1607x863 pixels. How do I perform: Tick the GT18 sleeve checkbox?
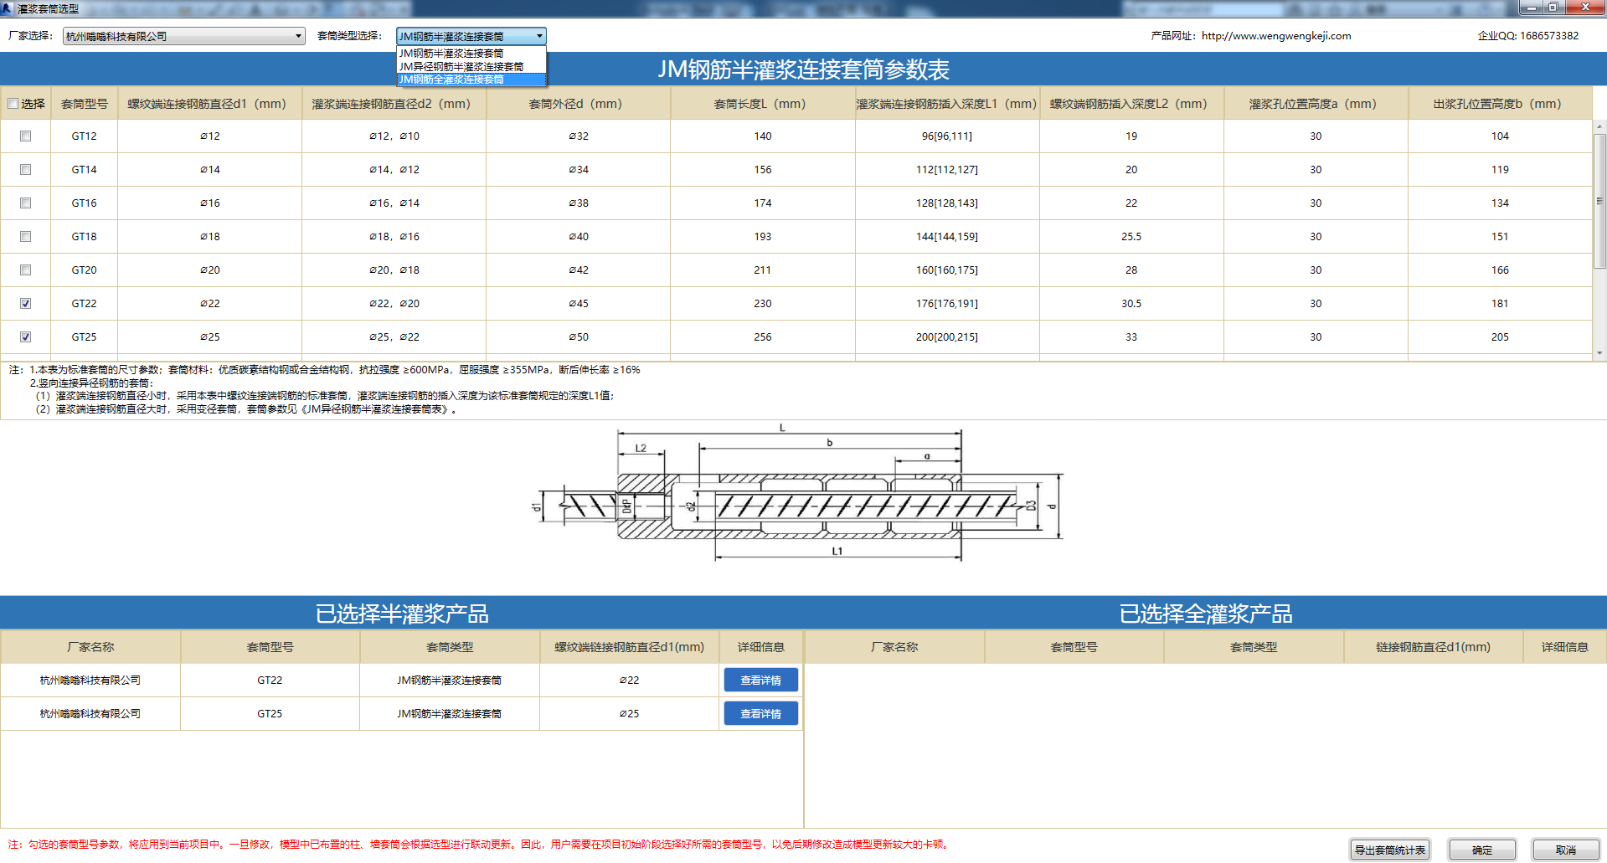25,236
